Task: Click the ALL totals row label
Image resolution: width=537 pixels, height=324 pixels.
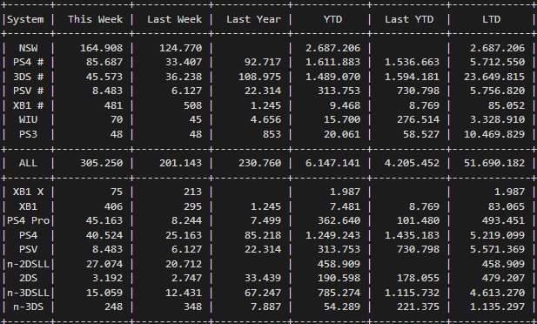Action: click(x=28, y=163)
